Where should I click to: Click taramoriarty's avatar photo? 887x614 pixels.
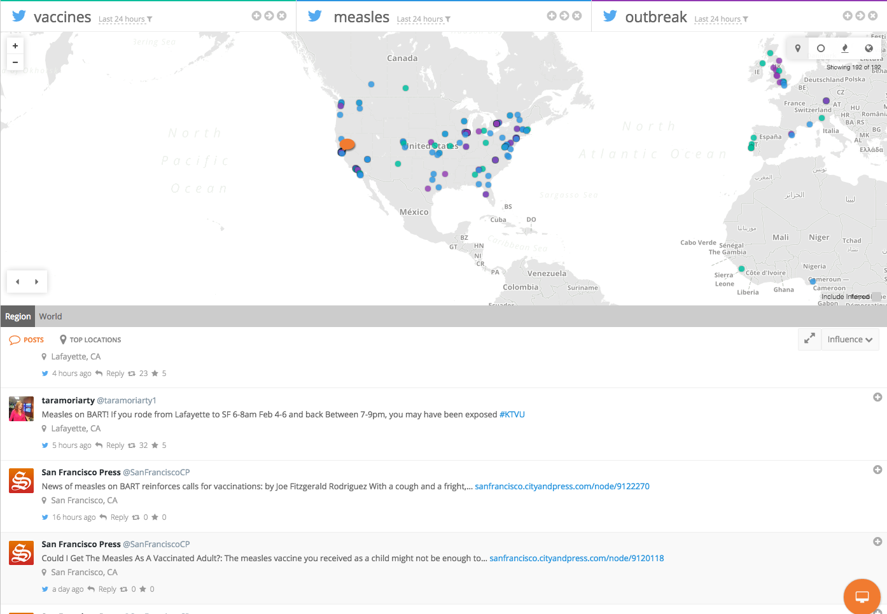point(21,408)
